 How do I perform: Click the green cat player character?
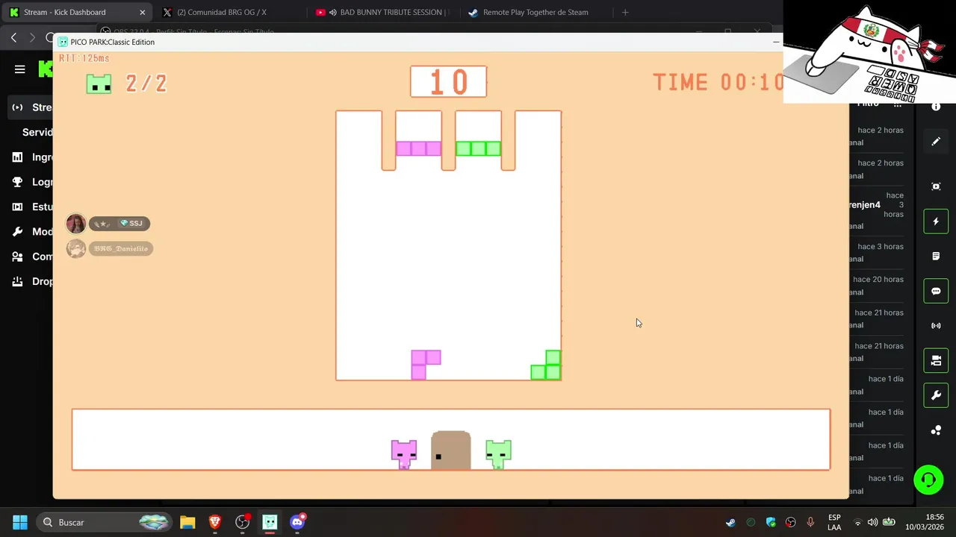[x=498, y=454]
